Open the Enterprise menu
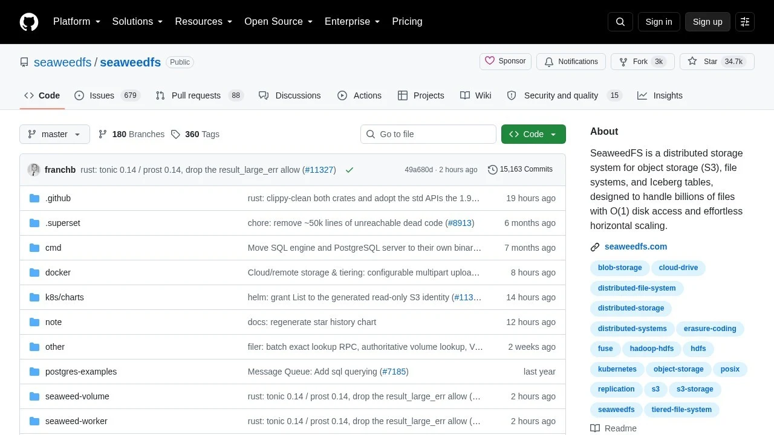774x435 pixels. pos(353,22)
